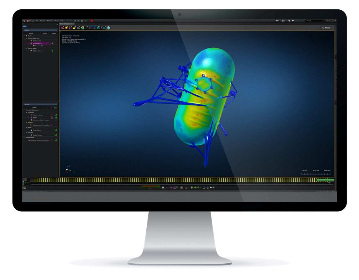
Task: Select the fit-to-view crosshair icon in toolbar
Action: tap(104, 28)
